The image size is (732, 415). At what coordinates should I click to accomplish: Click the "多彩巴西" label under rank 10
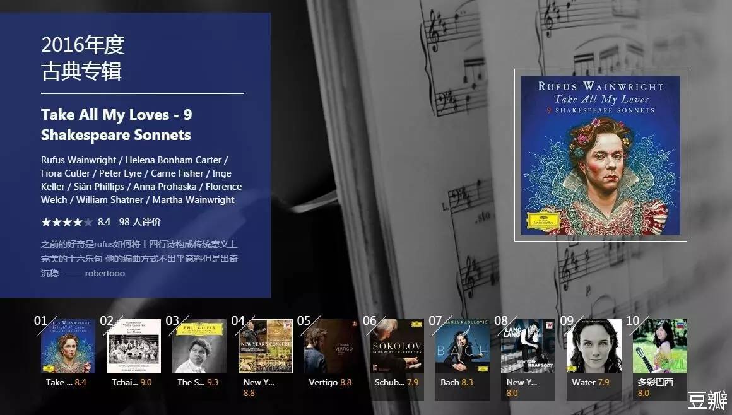click(656, 382)
